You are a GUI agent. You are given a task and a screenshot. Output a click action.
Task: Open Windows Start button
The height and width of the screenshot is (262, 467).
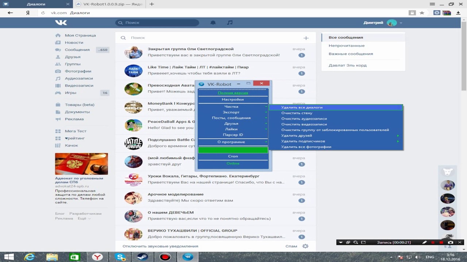coord(9,257)
